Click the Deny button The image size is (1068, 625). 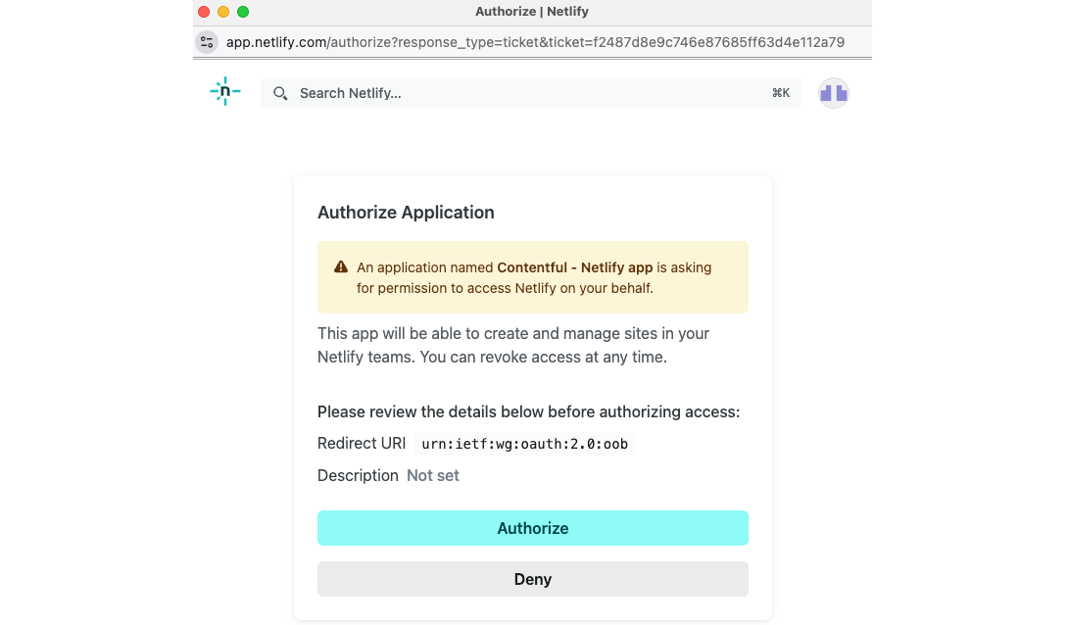(532, 579)
